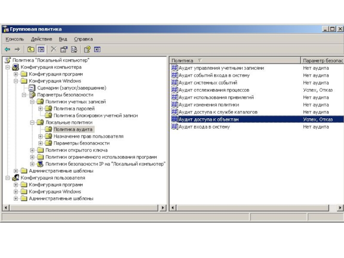Viewport: 344px width, 258px height.
Task: Select the Аудит системных событий policy row
Action: (x=207, y=83)
